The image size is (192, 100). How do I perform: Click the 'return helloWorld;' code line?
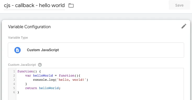click(43, 88)
